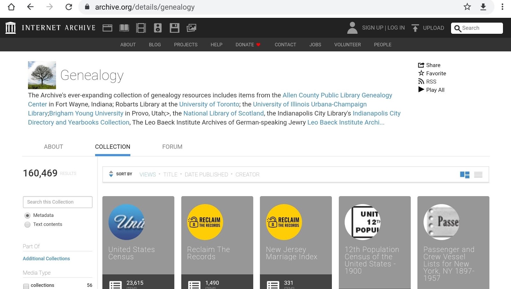This screenshot has width=511, height=289.
Task: Open the JOBS menu item
Action: click(x=315, y=45)
